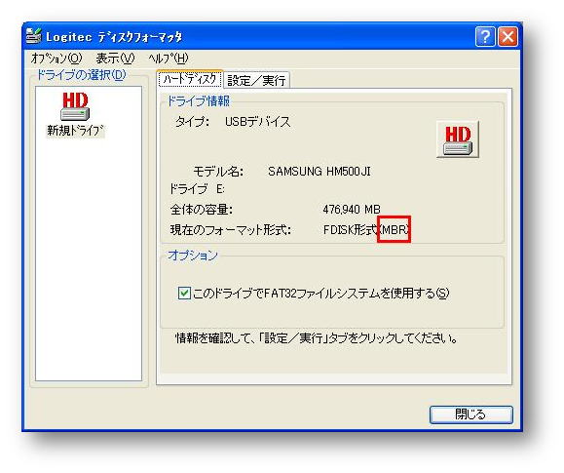Click the window title Logitec ディスクフォーマッタ
This screenshot has height=473, width=564.
coord(114,37)
